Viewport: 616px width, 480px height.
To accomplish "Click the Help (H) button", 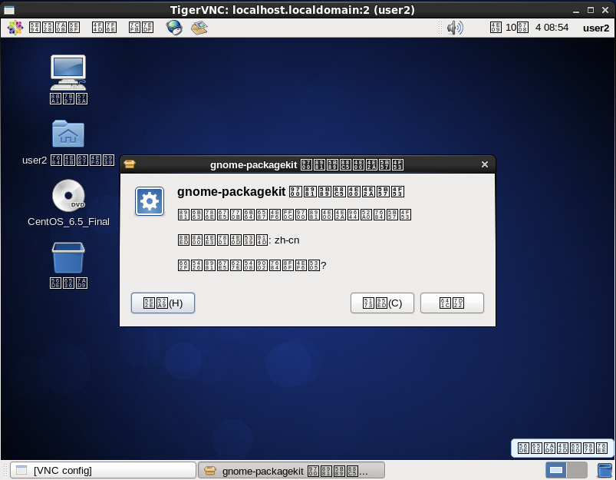I will click(x=163, y=303).
